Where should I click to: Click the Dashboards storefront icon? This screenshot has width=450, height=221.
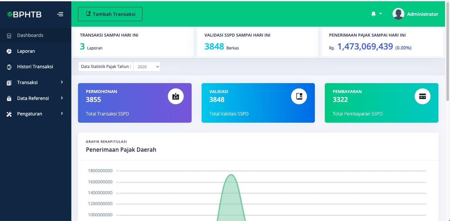(x=9, y=36)
